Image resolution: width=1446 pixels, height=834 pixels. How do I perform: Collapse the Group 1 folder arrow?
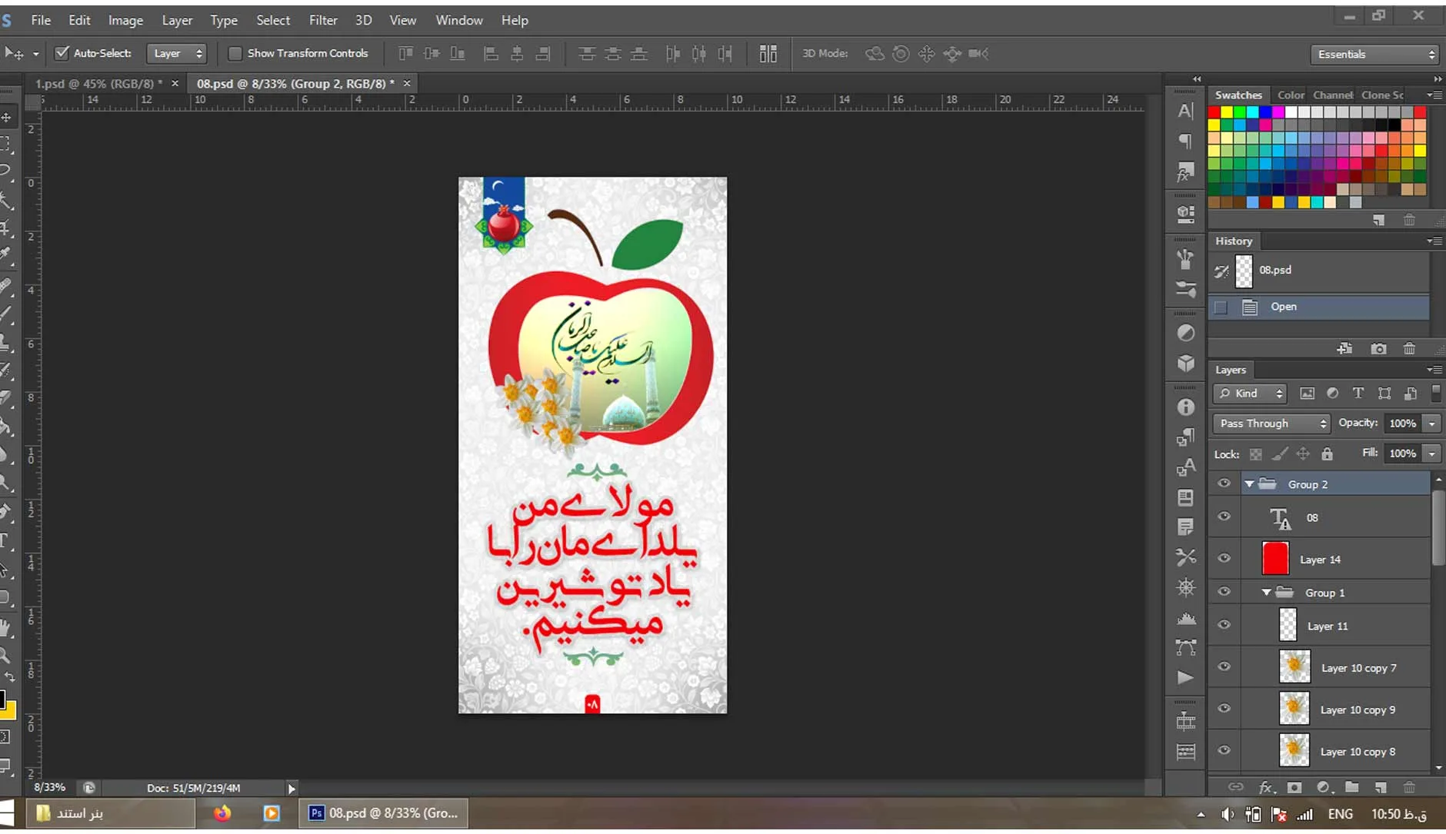[x=1266, y=593]
